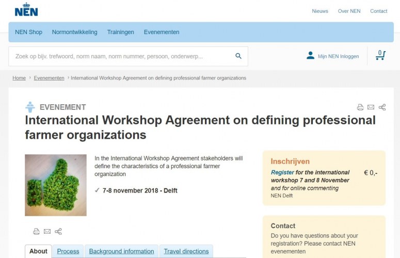Open the Normontwikkeling menu
Viewport: 400px width, 258px height.
pyautogui.click(x=75, y=32)
